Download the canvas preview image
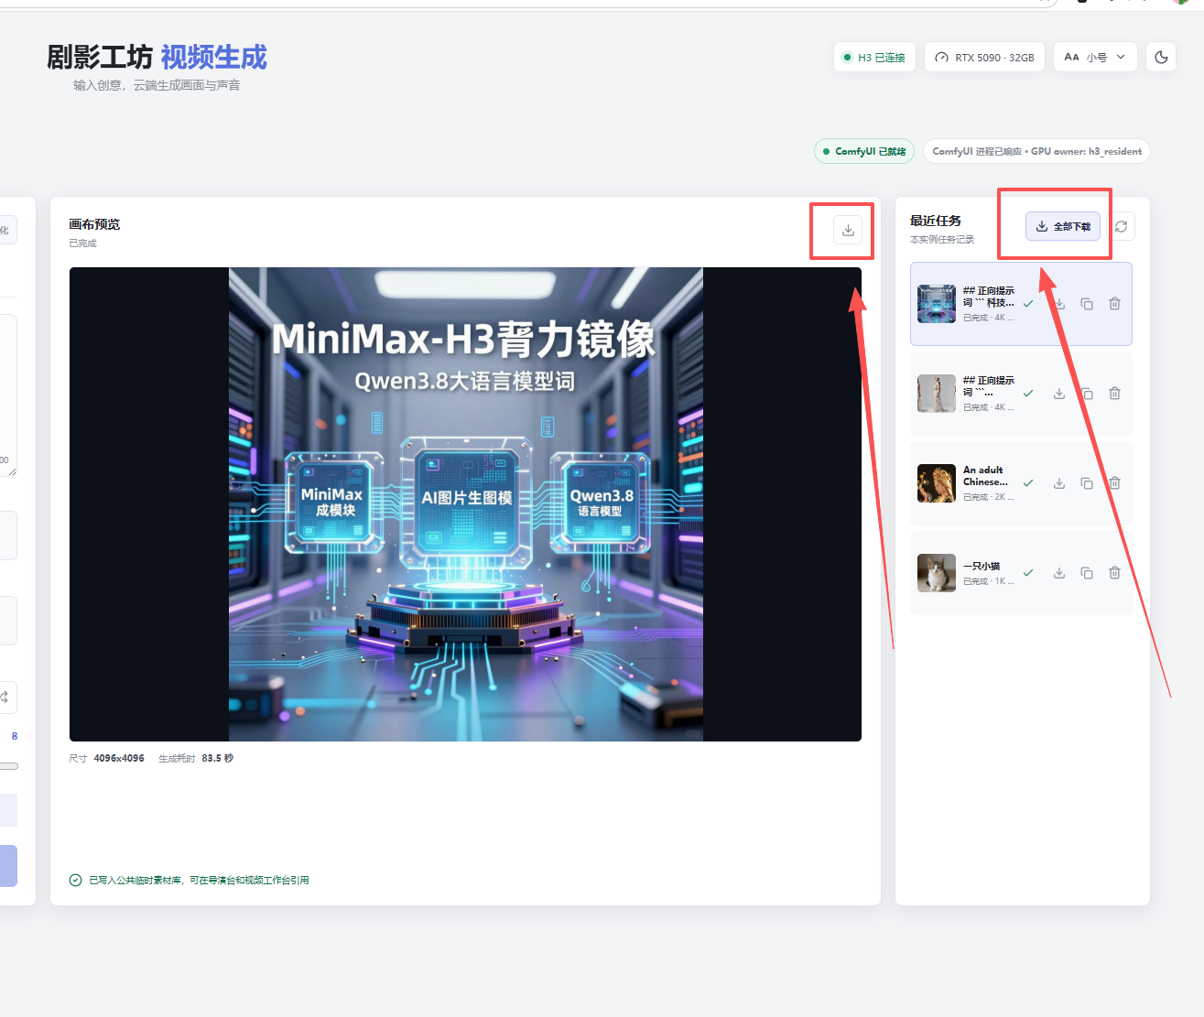 (848, 230)
